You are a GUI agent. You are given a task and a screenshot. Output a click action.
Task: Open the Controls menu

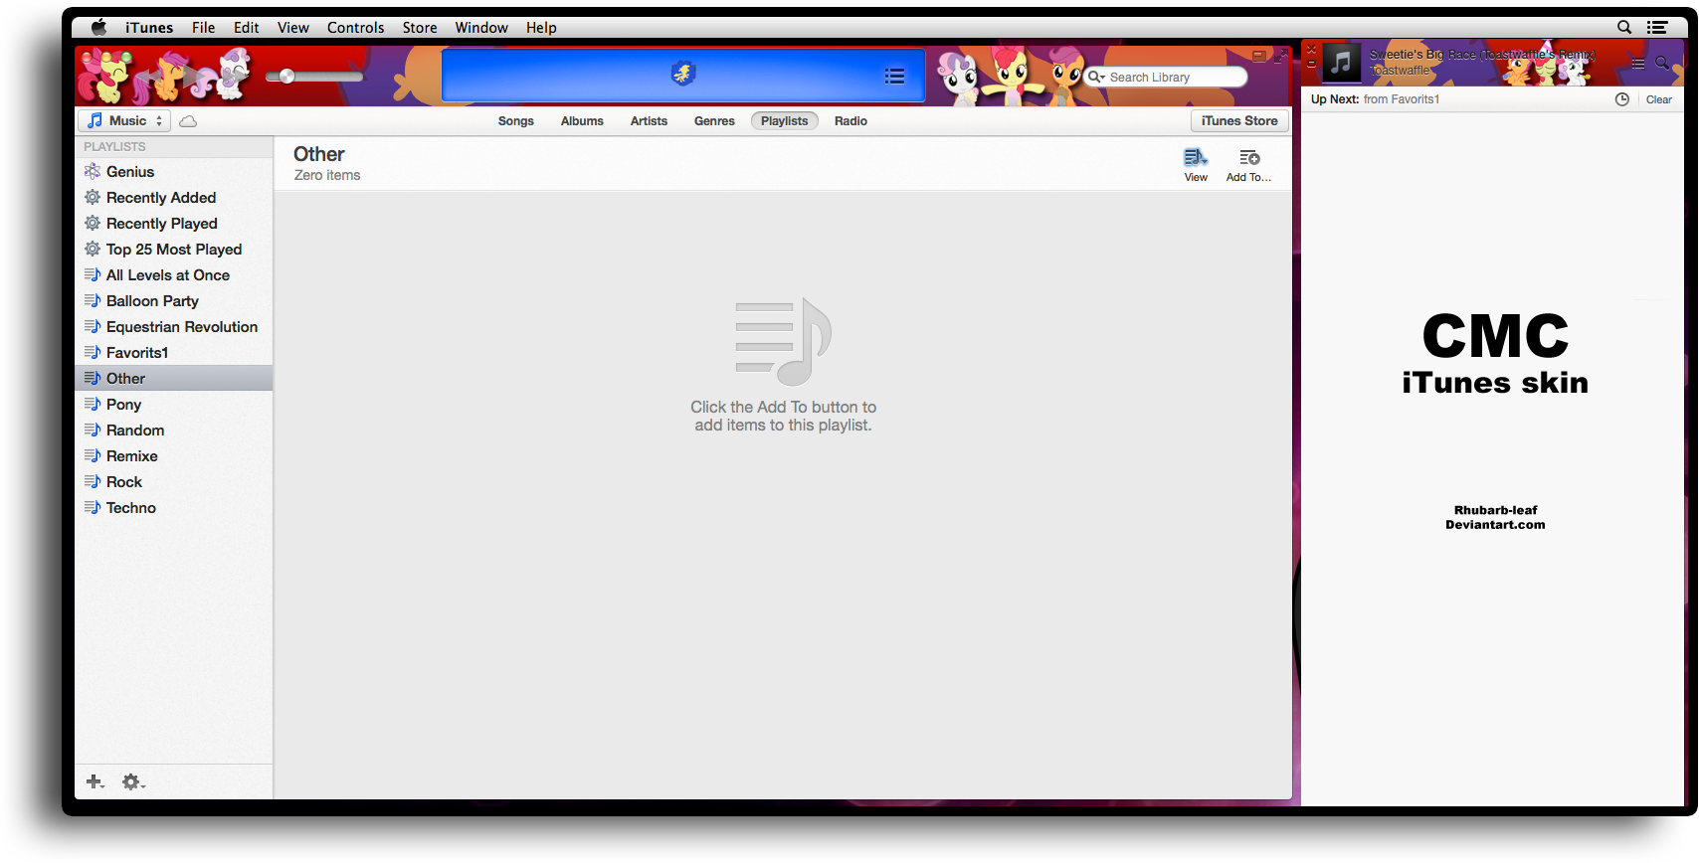[x=356, y=27]
